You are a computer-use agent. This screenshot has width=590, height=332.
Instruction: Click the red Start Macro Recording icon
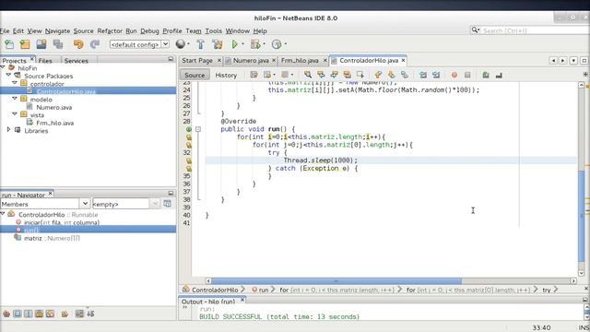(x=454, y=75)
